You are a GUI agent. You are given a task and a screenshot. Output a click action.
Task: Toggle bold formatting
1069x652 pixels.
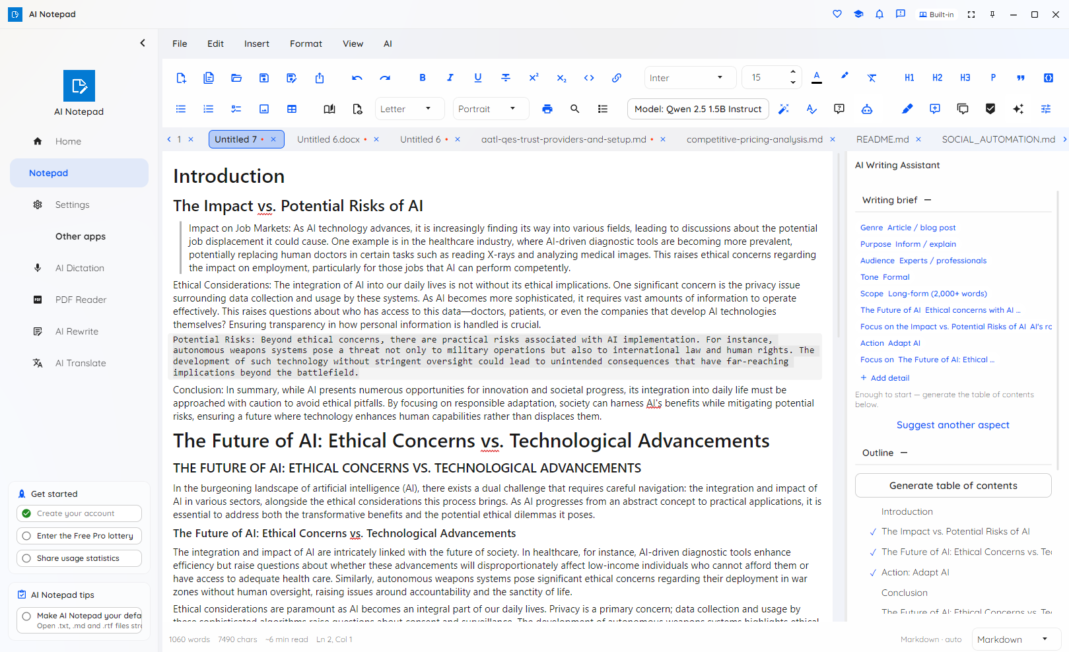click(423, 78)
